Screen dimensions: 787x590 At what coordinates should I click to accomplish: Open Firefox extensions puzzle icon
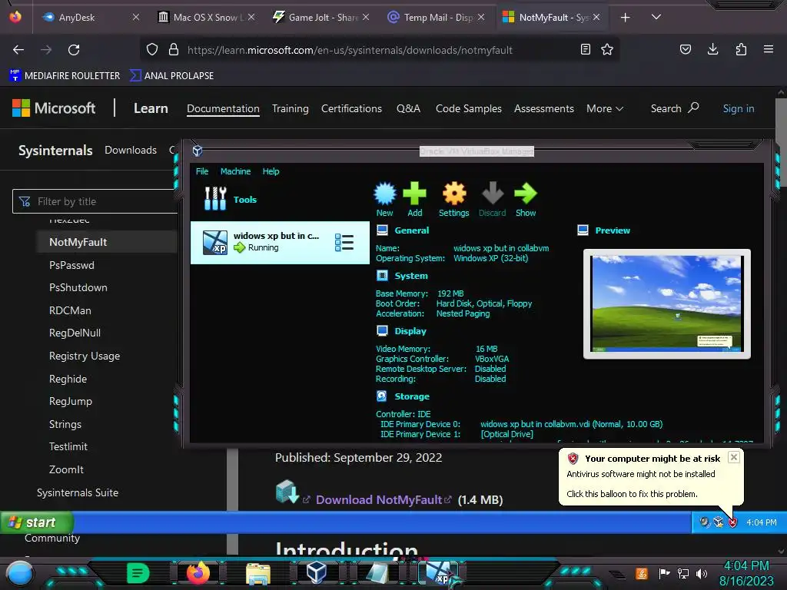(741, 49)
